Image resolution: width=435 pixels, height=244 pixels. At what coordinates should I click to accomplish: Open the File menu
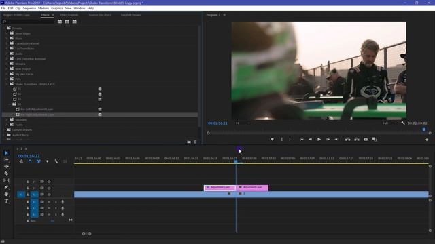[x=3, y=8]
